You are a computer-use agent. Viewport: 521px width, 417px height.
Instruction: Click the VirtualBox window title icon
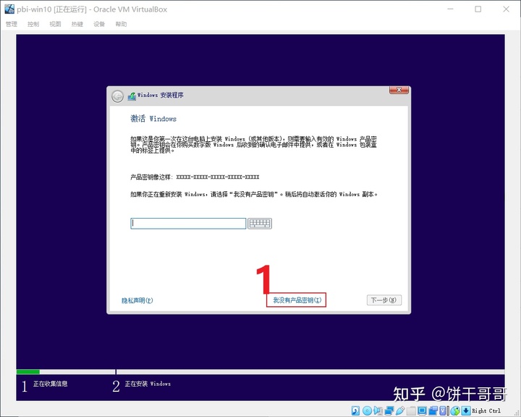point(9,9)
